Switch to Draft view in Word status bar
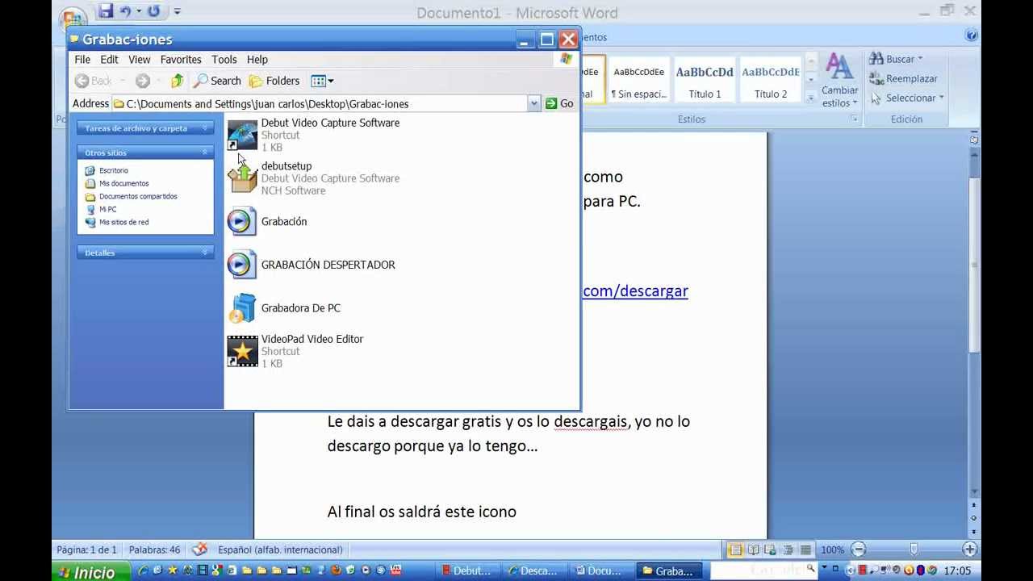1033x581 pixels. (x=805, y=550)
